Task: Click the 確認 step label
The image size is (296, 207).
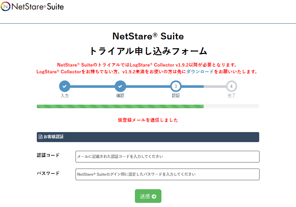Action: coord(120,96)
